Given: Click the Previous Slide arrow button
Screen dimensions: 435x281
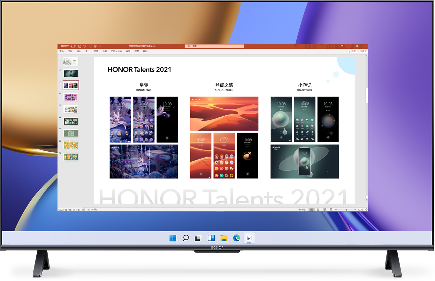Looking at the screenshot, I should tap(367, 200).
